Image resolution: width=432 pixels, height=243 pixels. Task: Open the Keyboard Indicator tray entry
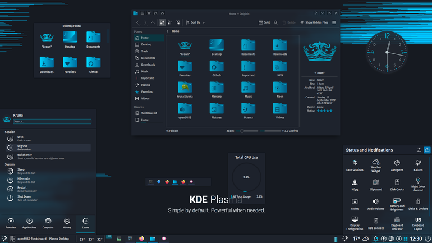[x=397, y=223]
